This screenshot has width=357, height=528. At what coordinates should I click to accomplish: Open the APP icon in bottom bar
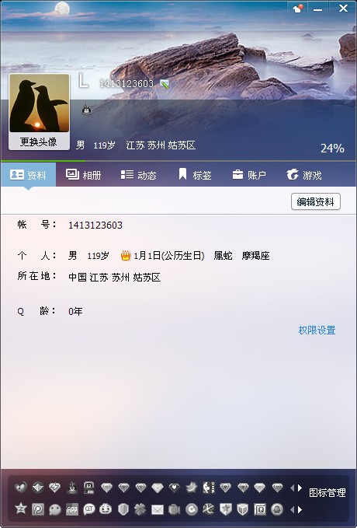(x=72, y=509)
